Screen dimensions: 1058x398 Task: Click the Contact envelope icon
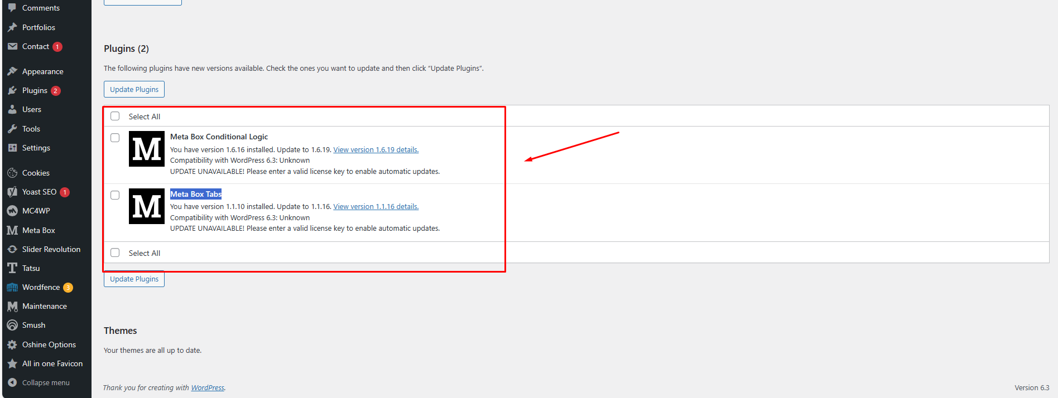click(x=12, y=46)
